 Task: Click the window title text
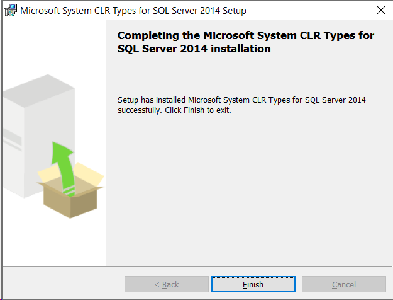coord(133,11)
